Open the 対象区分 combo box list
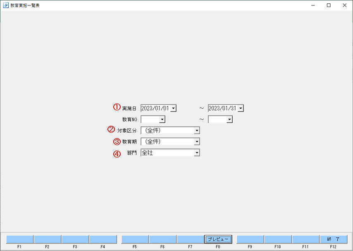The width and height of the screenshot is (353, 251). [x=197, y=130]
